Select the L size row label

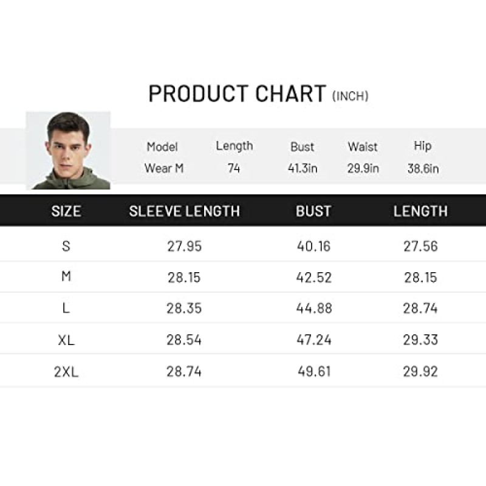point(66,308)
